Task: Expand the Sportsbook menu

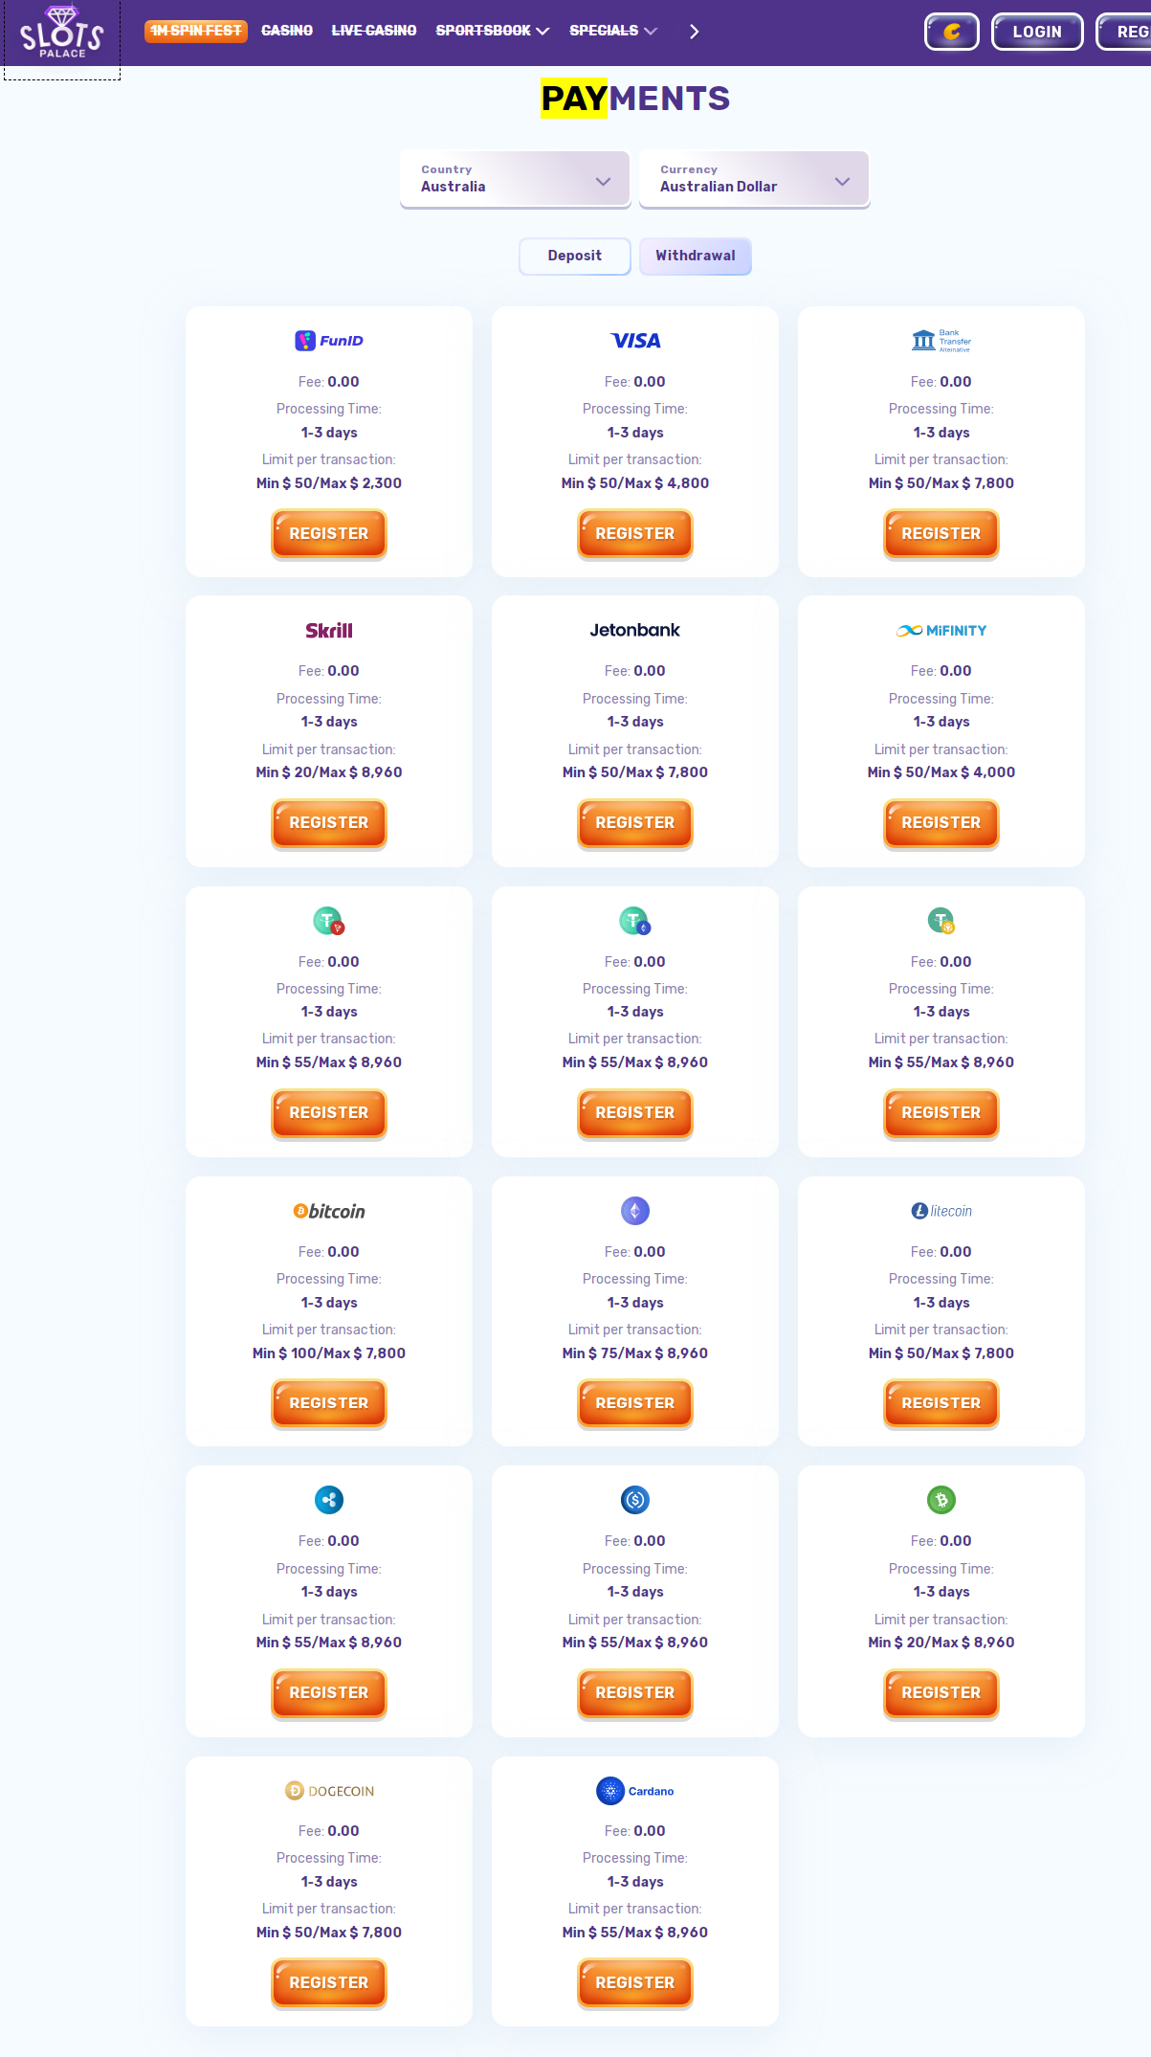Action: [493, 31]
